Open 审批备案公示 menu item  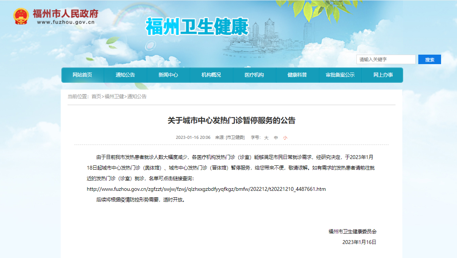pyautogui.click(x=340, y=75)
